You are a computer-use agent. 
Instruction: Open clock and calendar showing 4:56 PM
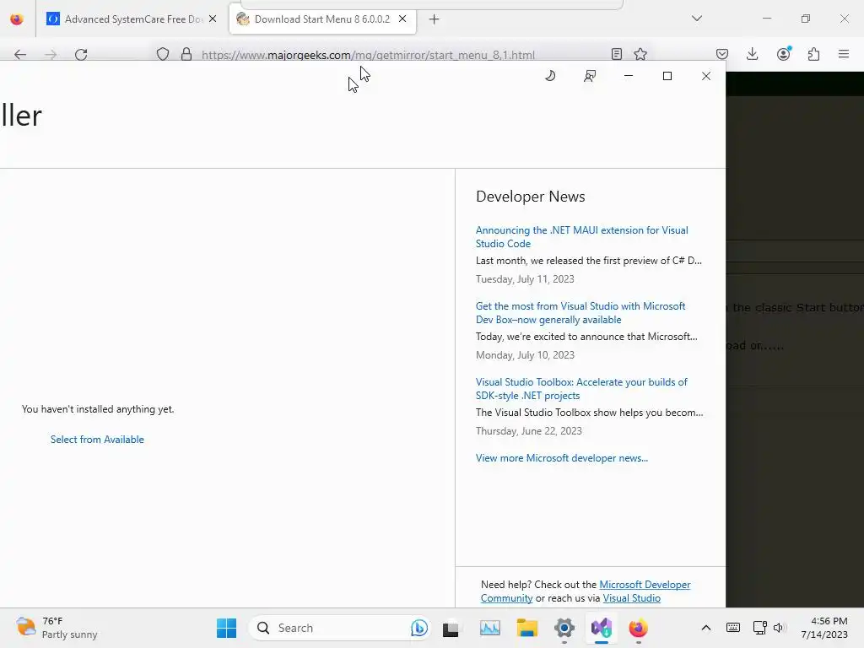click(x=824, y=628)
